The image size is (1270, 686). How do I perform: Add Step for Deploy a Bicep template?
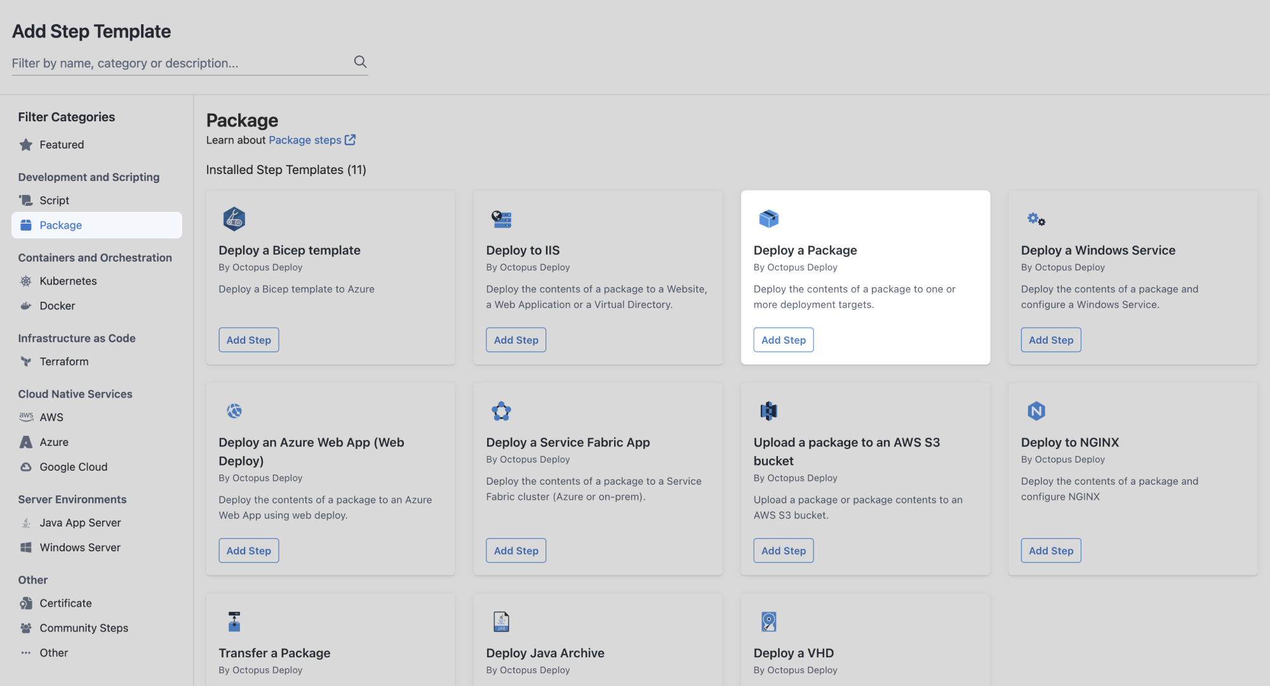pyautogui.click(x=249, y=340)
